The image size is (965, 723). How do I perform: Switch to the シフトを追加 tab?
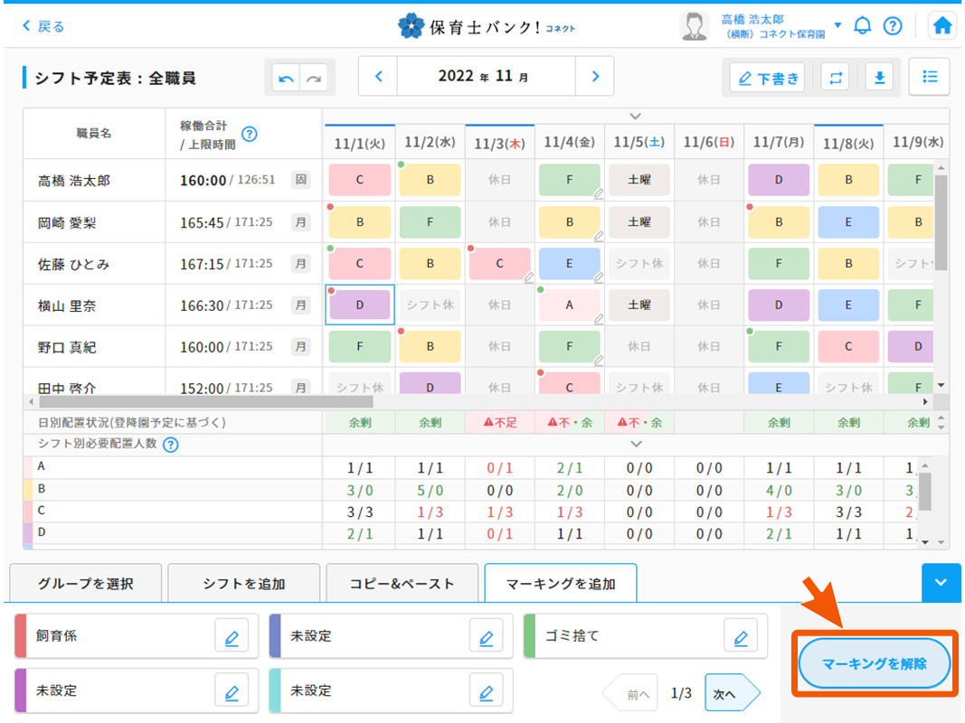pos(244,584)
